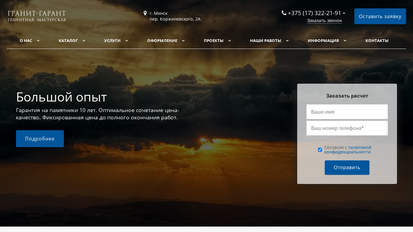Open the Каталог menu
The height and width of the screenshot is (232, 413).
[68, 40]
